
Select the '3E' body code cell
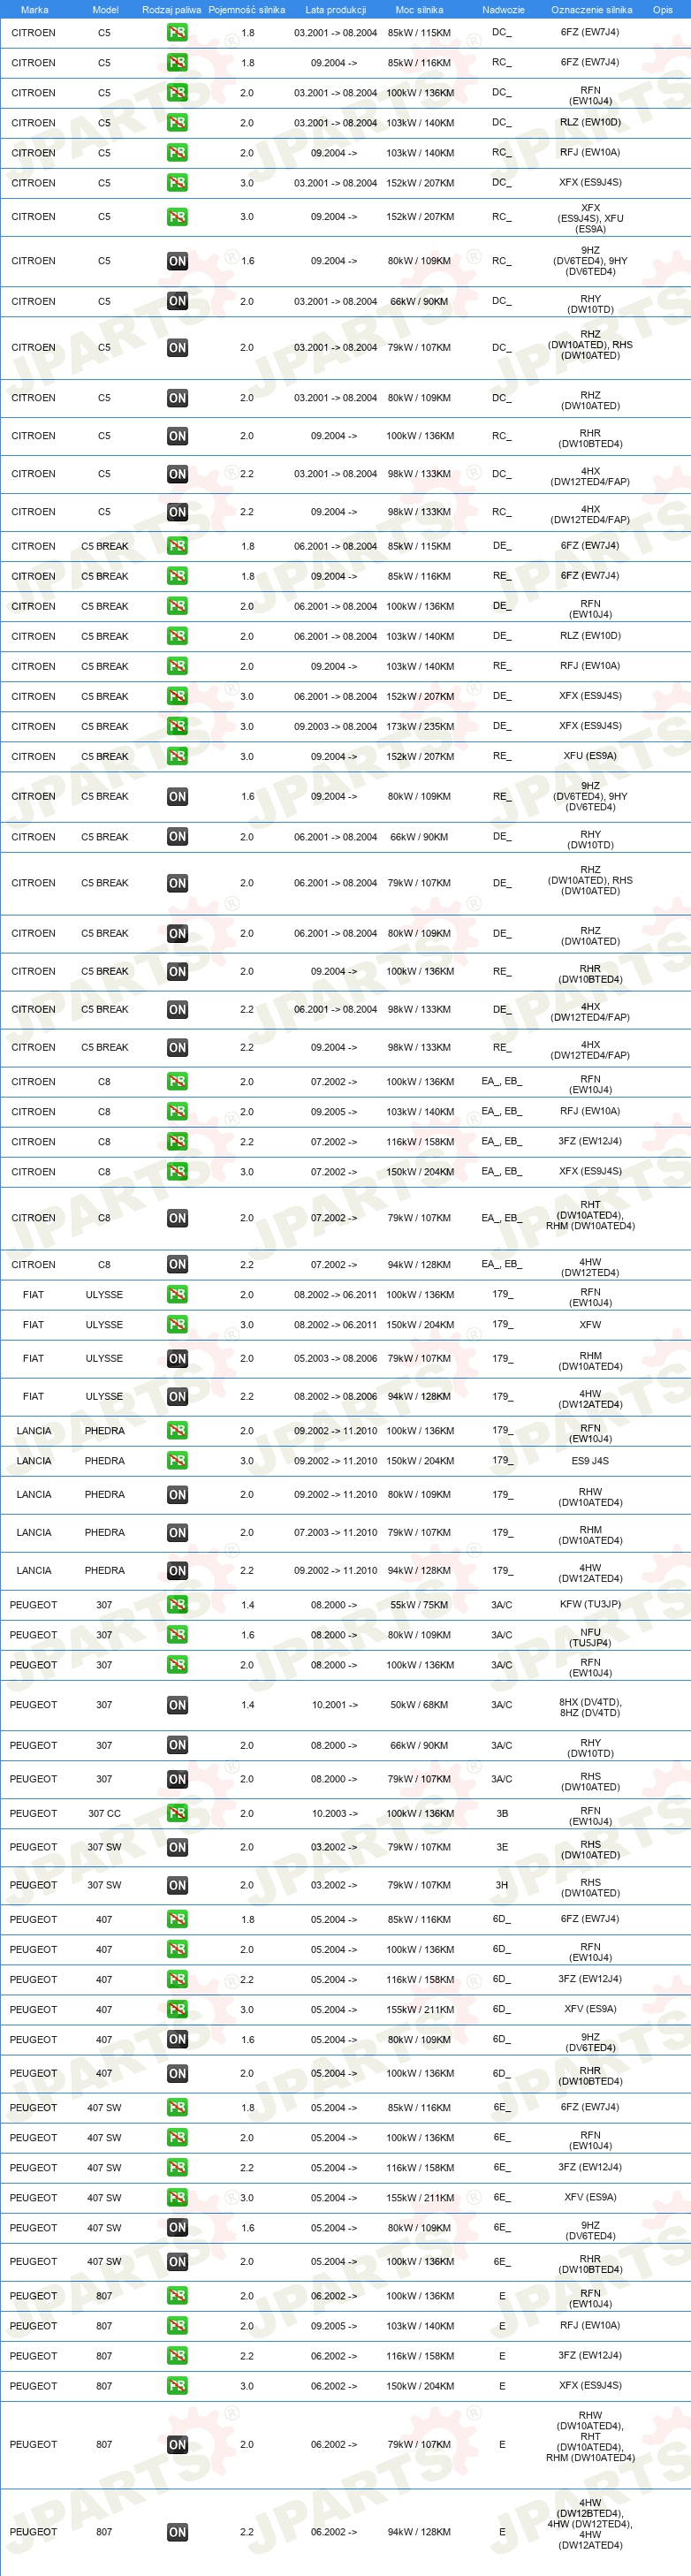pyautogui.click(x=502, y=1847)
